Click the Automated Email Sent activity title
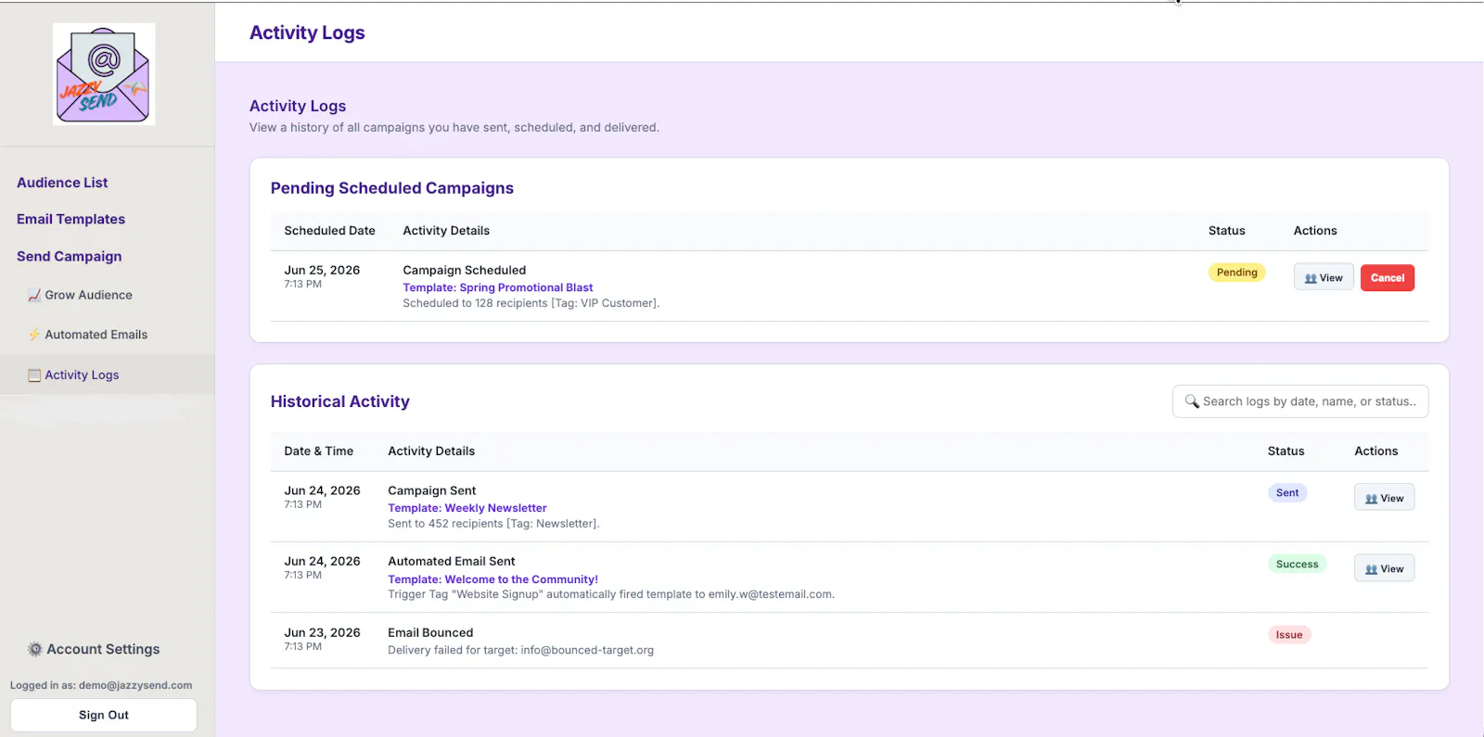This screenshot has height=737, width=1484. coord(452,561)
